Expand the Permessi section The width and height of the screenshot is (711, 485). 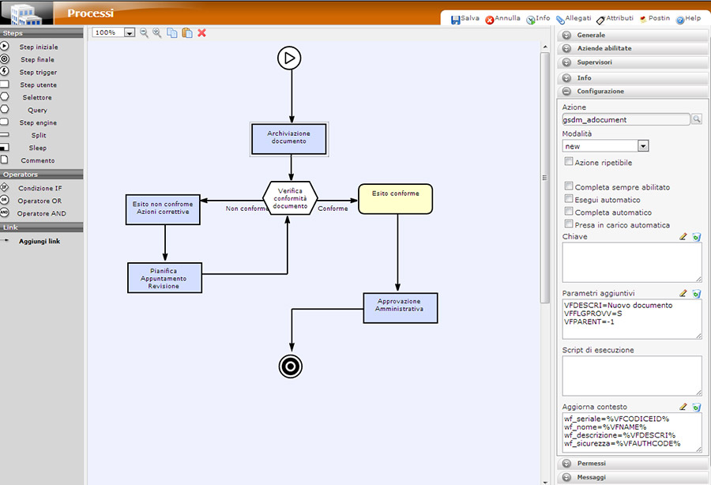pyautogui.click(x=591, y=464)
